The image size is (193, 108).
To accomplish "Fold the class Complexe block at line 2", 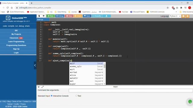I will coord(42,25).
